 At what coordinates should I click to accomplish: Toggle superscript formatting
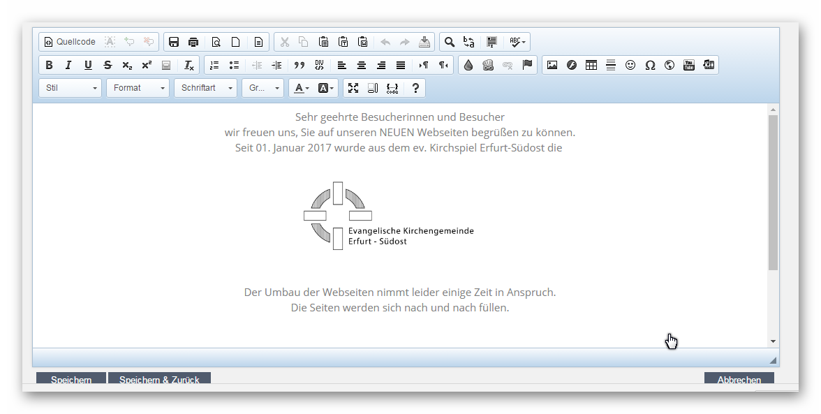tap(147, 65)
